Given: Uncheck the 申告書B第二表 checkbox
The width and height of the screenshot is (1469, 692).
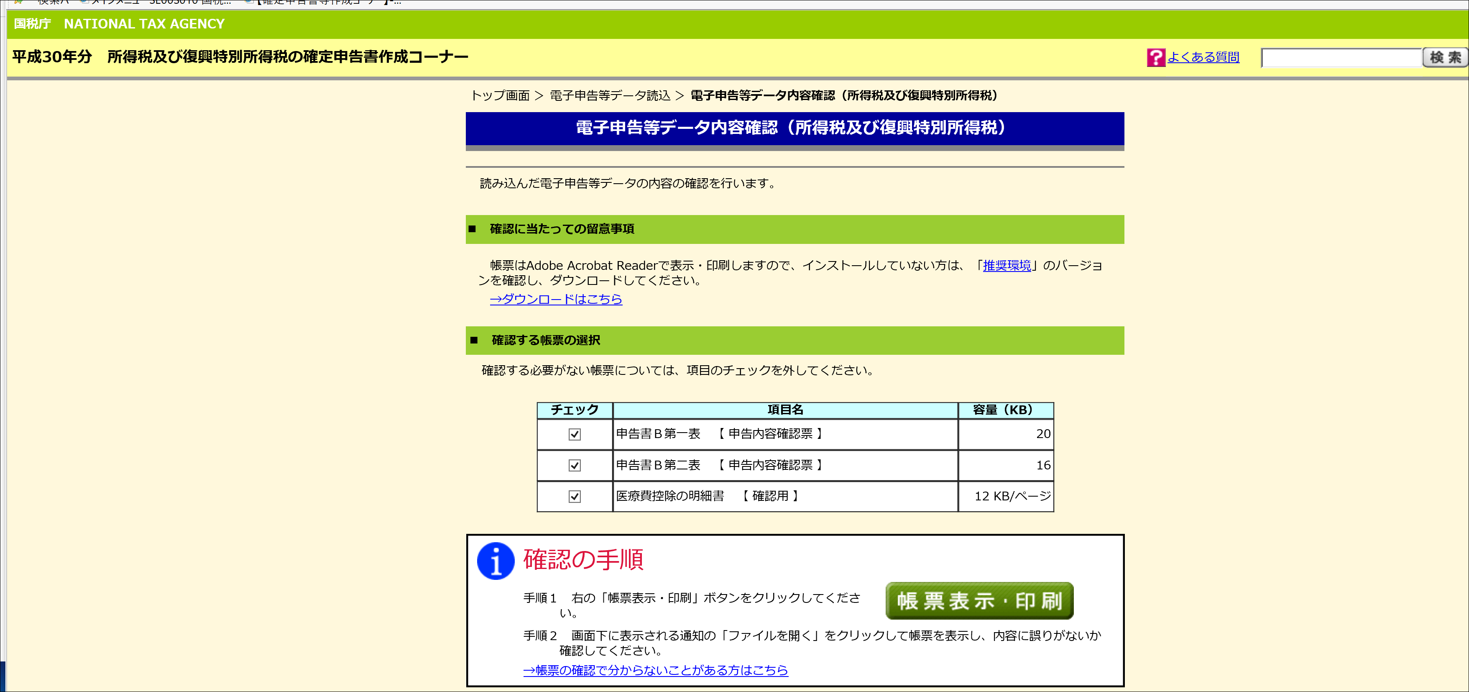Looking at the screenshot, I should (x=574, y=466).
